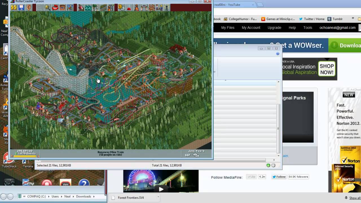
Task: Select the footpath building tool
Action: click(x=104, y=8)
